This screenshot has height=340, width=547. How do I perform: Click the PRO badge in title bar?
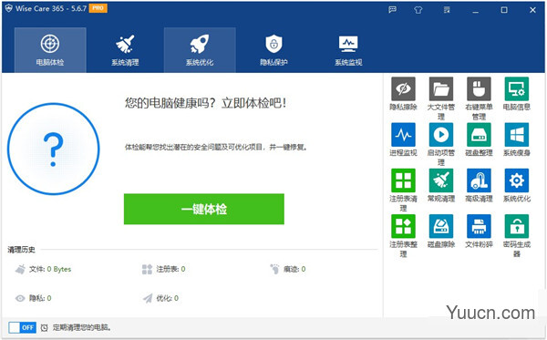click(x=98, y=8)
